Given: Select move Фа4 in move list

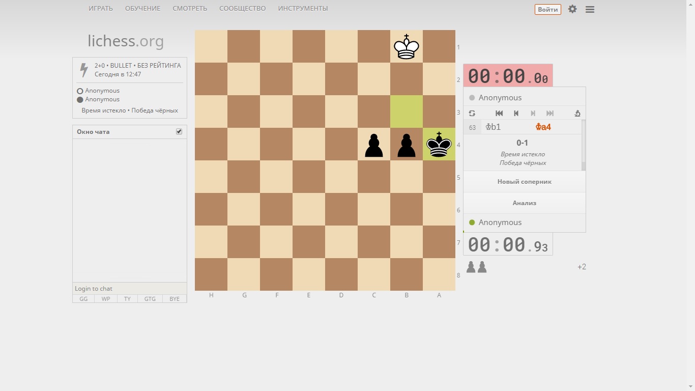Looking at the screenshot, I should 543,127.
